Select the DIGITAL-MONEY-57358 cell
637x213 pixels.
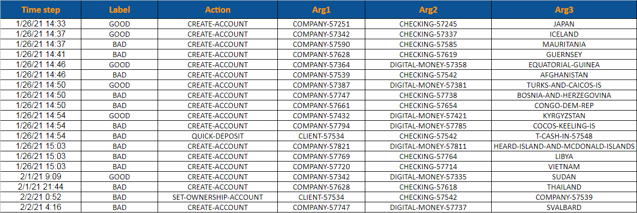(428, 65)
